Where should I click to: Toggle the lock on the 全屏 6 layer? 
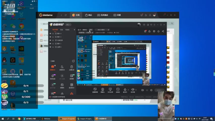53,47
